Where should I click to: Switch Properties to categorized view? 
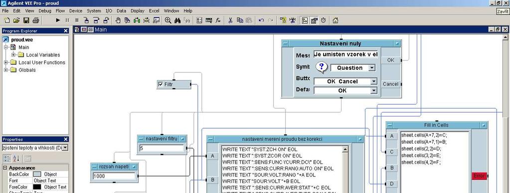point(7,159)
